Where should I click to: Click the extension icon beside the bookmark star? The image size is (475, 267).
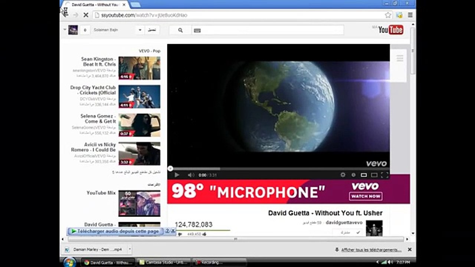coord(399,15)
